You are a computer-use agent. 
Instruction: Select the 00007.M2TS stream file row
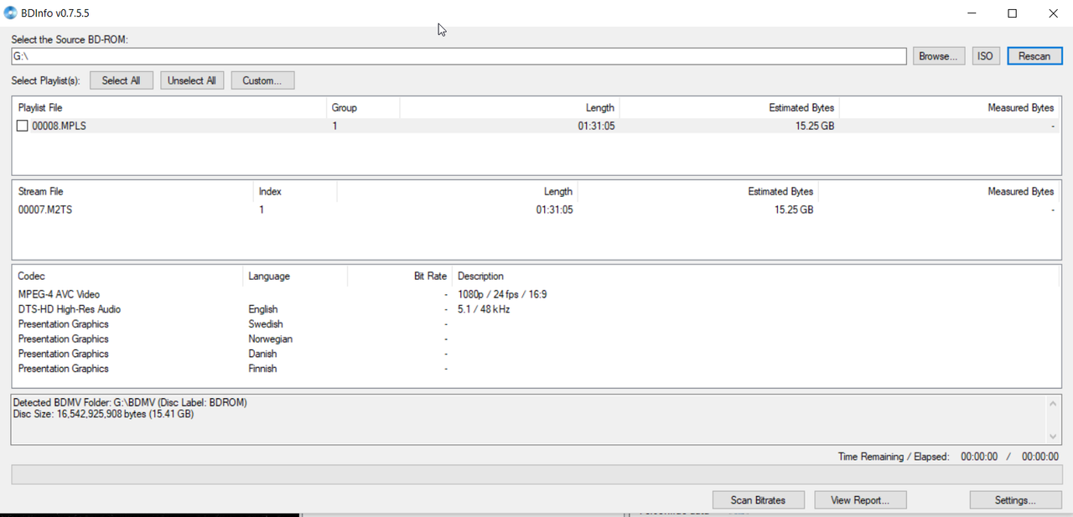point(536,209)
